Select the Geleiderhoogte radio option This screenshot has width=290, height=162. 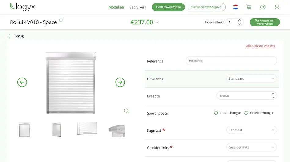click(246, 113)
